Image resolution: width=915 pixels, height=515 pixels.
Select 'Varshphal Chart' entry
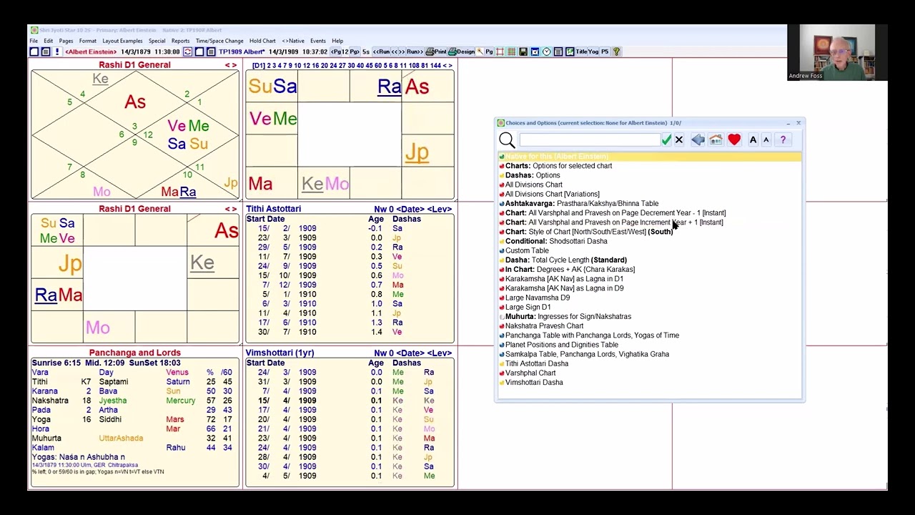pos(530,373)
